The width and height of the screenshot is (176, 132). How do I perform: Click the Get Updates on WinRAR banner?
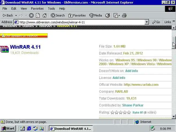tap(24, 35)
